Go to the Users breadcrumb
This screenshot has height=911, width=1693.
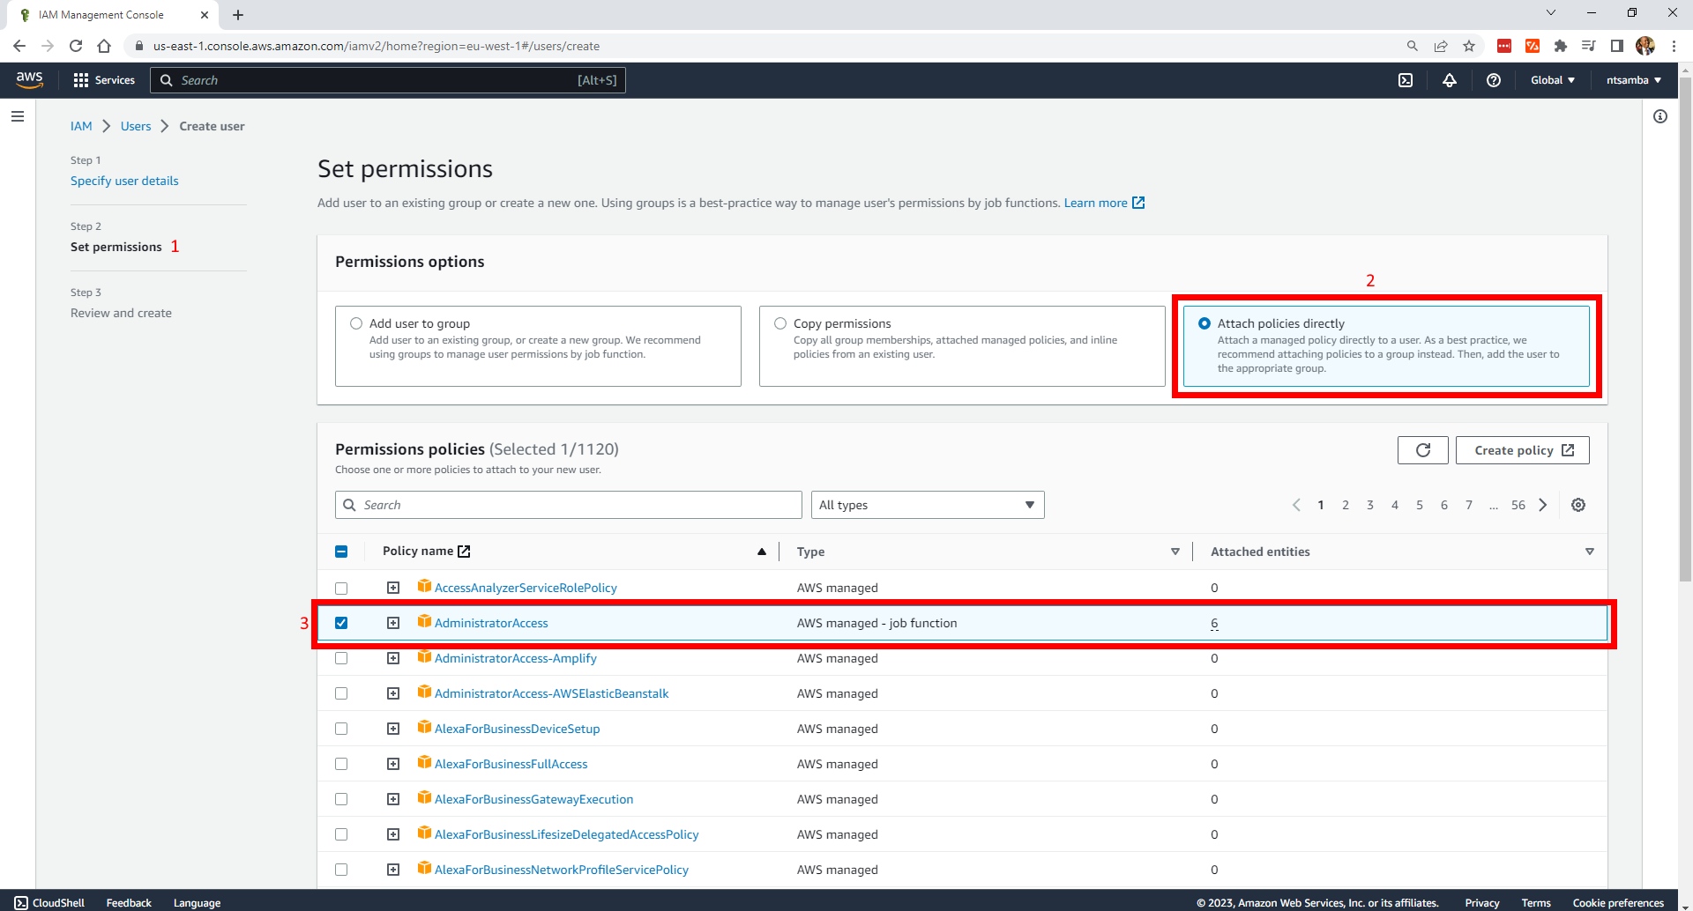click(136, 126)
